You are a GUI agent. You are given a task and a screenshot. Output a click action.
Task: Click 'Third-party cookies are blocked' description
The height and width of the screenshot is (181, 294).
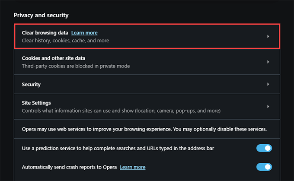[x=76, y=66]
